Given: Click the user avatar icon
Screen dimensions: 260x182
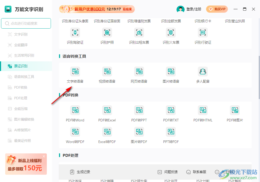Looking at the screenshot, I should tap(180, 9).
